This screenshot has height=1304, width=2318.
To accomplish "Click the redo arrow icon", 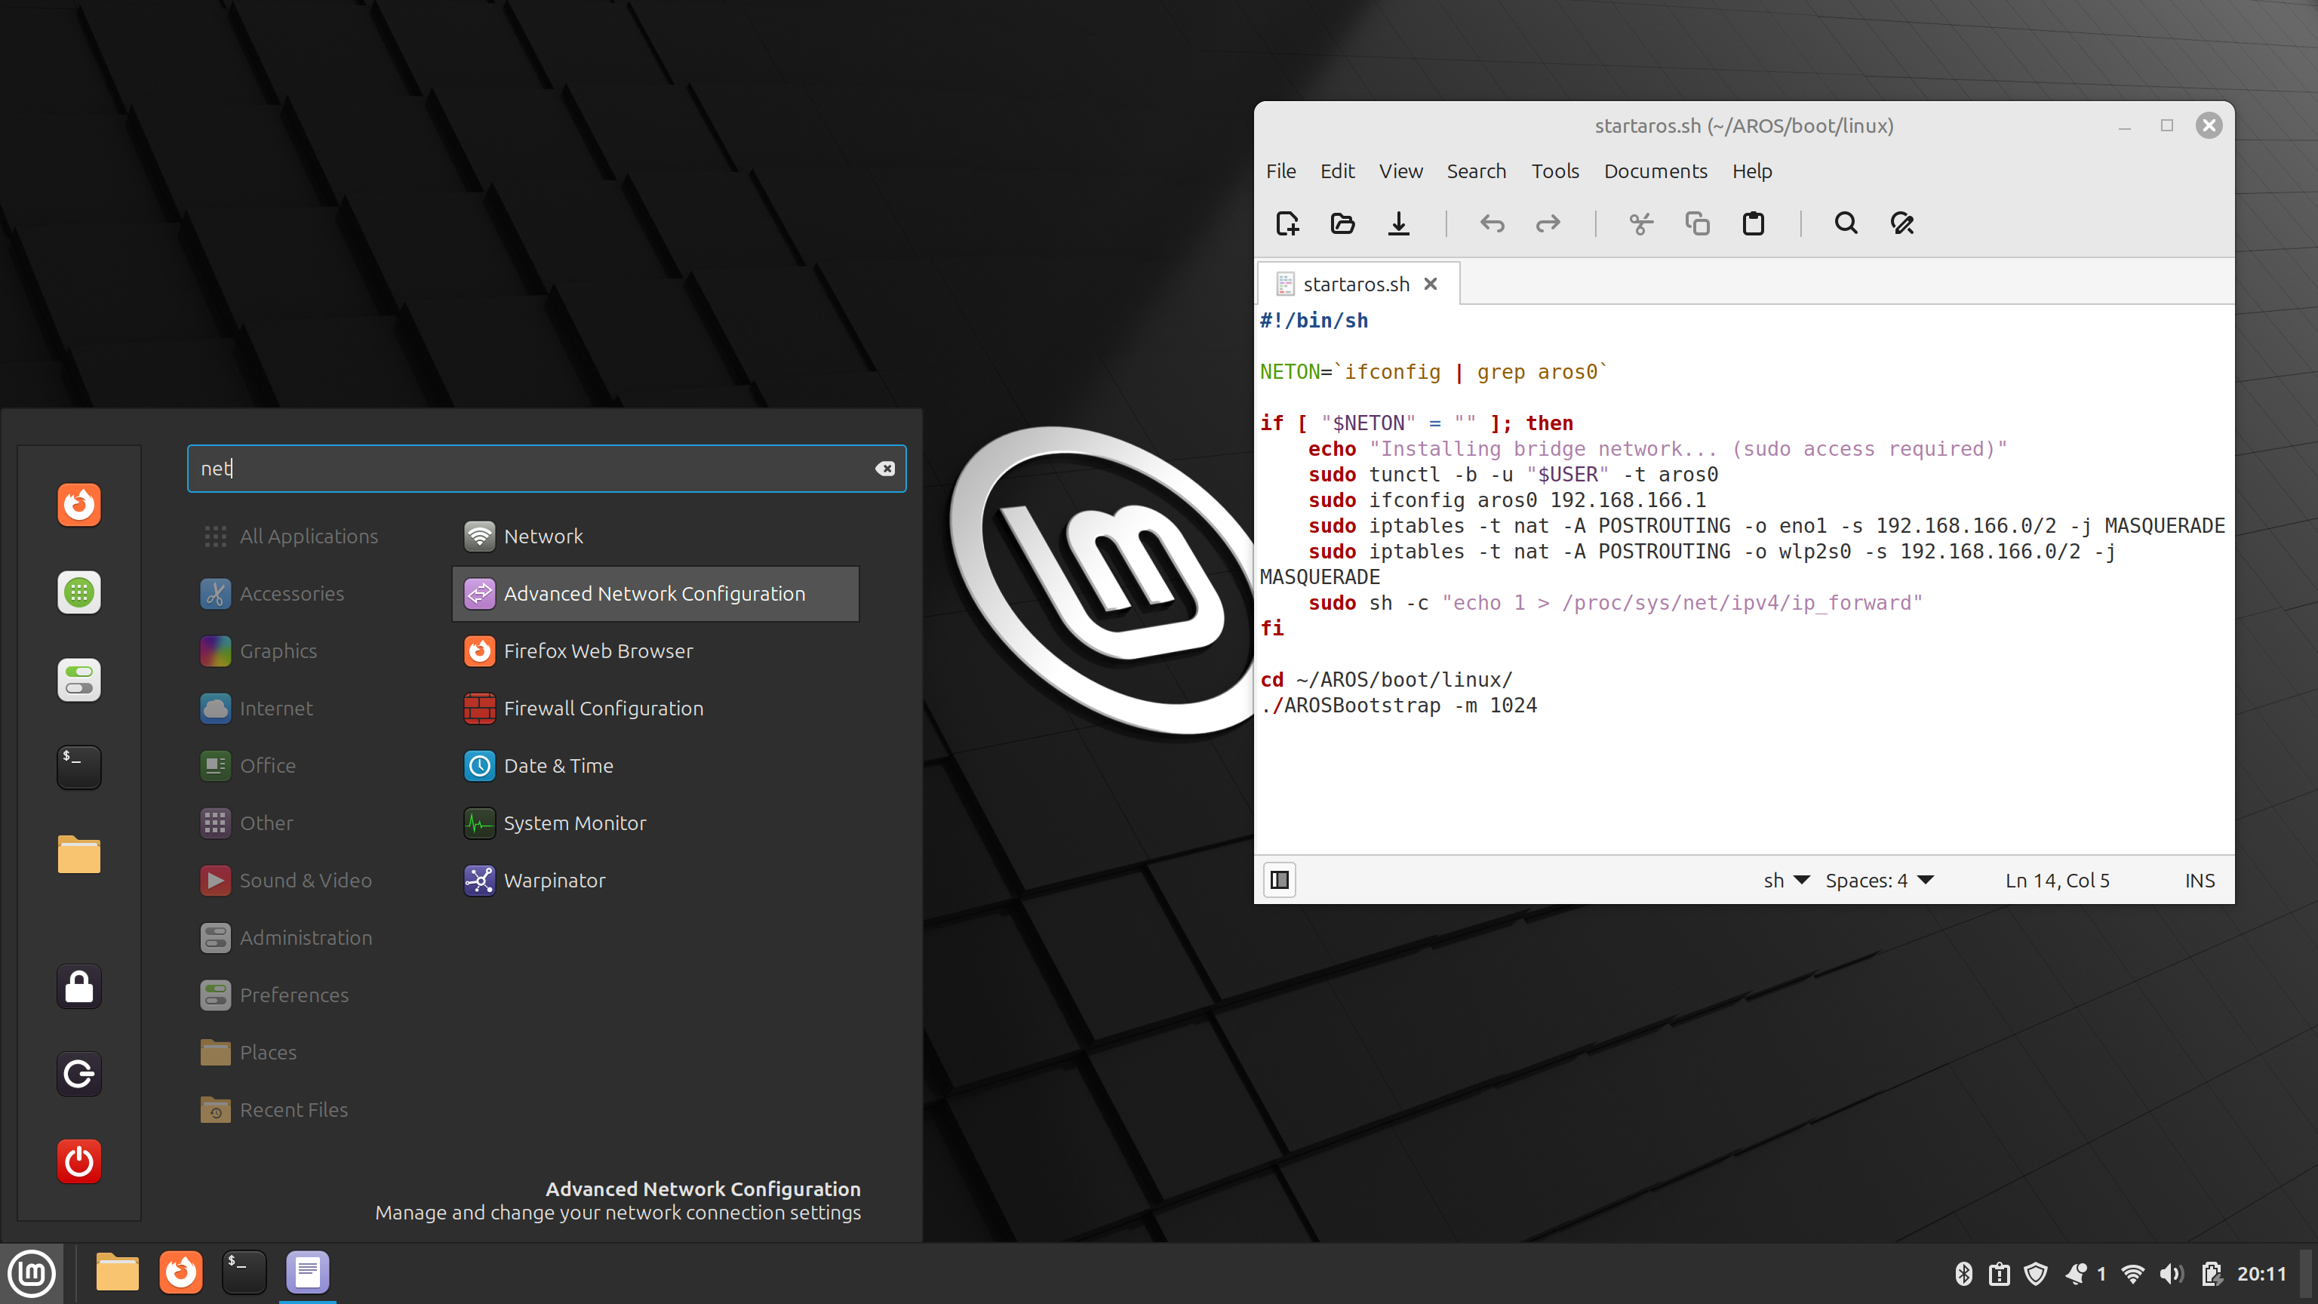I will [x=1546, y=223].
